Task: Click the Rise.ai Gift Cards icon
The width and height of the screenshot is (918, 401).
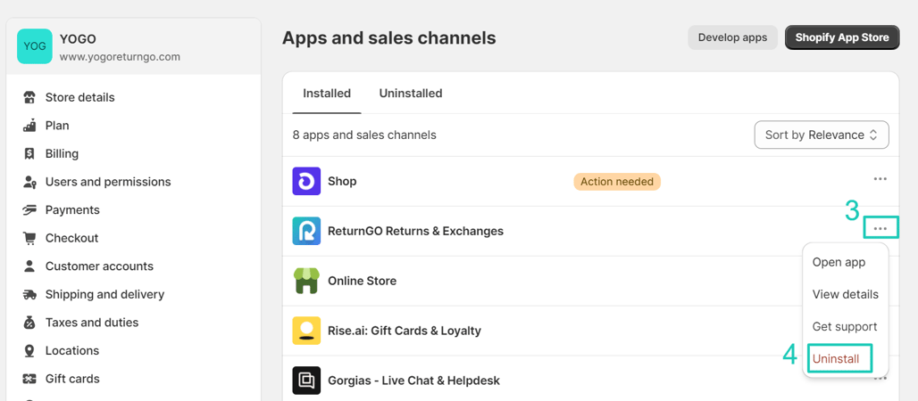Action: [x=306, y=331]
